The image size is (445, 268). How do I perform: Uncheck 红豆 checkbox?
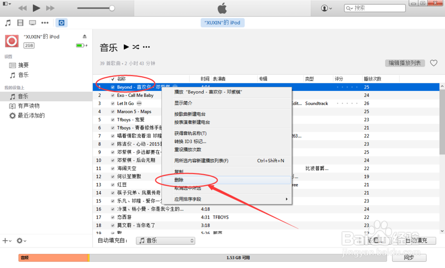click(113, 185)
